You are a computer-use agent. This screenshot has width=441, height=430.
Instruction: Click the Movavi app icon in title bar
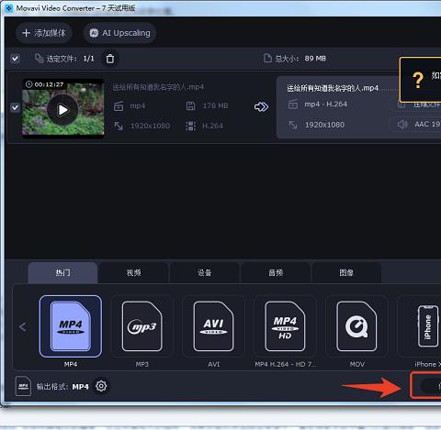(9, 8)
